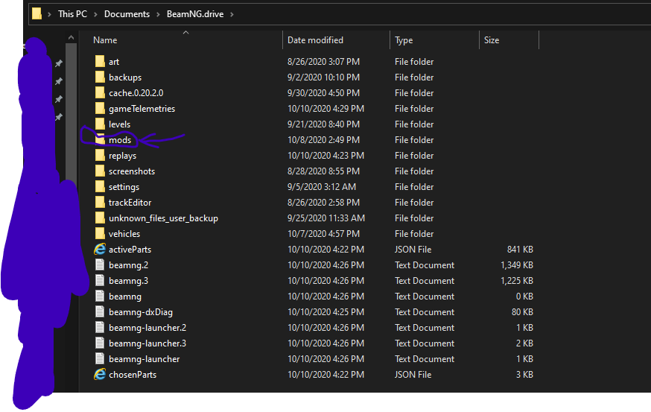Select the backups folder name
651x412 pixels.
click(125, 77)
